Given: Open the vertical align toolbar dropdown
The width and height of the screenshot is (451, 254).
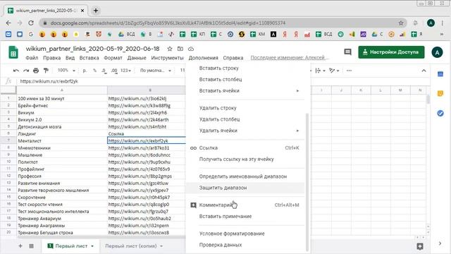Looking at the screenshot, I should click(x=320, y=71).
